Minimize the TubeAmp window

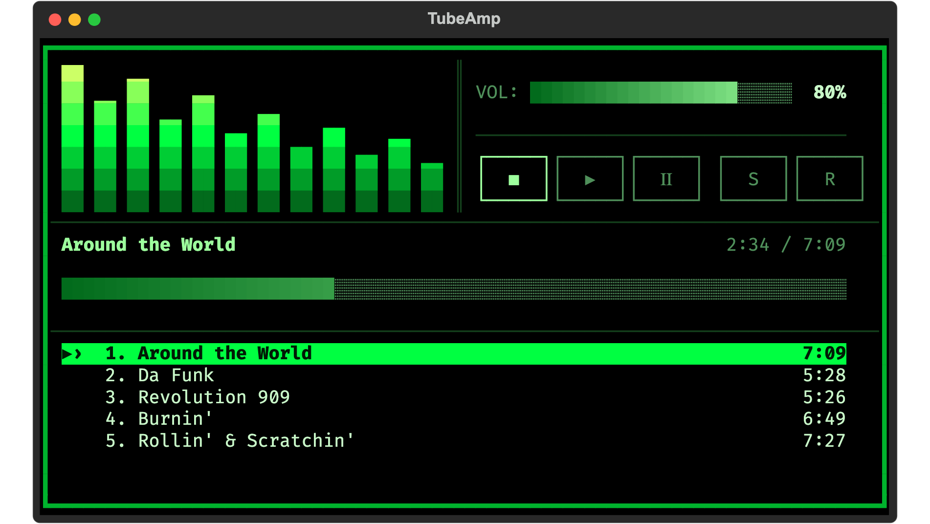[75, 20]
